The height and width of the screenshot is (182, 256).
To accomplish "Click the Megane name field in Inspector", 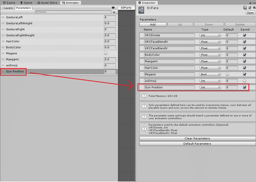I will point(169,74).
